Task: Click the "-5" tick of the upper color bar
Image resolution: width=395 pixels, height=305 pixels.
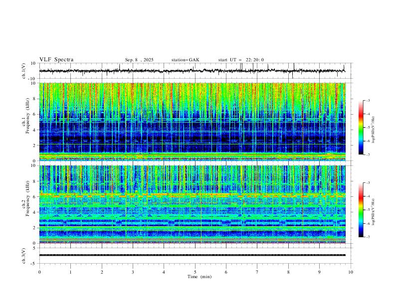Action: coord(368,128)
